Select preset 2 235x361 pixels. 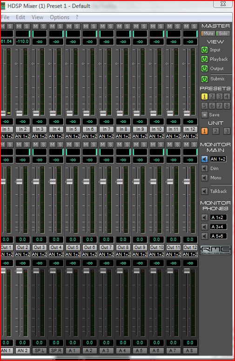pos(212,97)
